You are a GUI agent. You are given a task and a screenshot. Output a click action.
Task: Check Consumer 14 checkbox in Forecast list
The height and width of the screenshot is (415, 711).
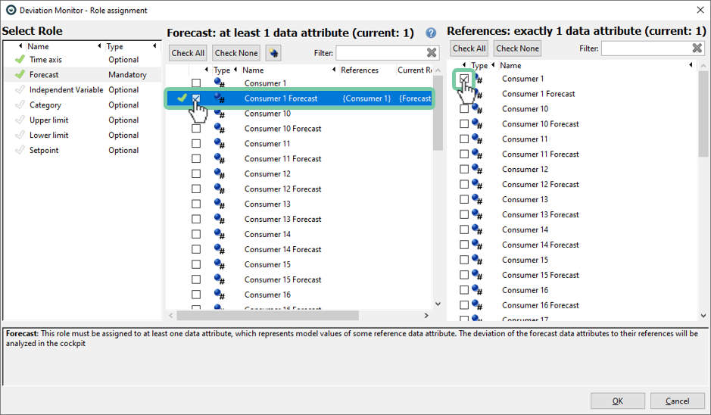pos(196,234)
